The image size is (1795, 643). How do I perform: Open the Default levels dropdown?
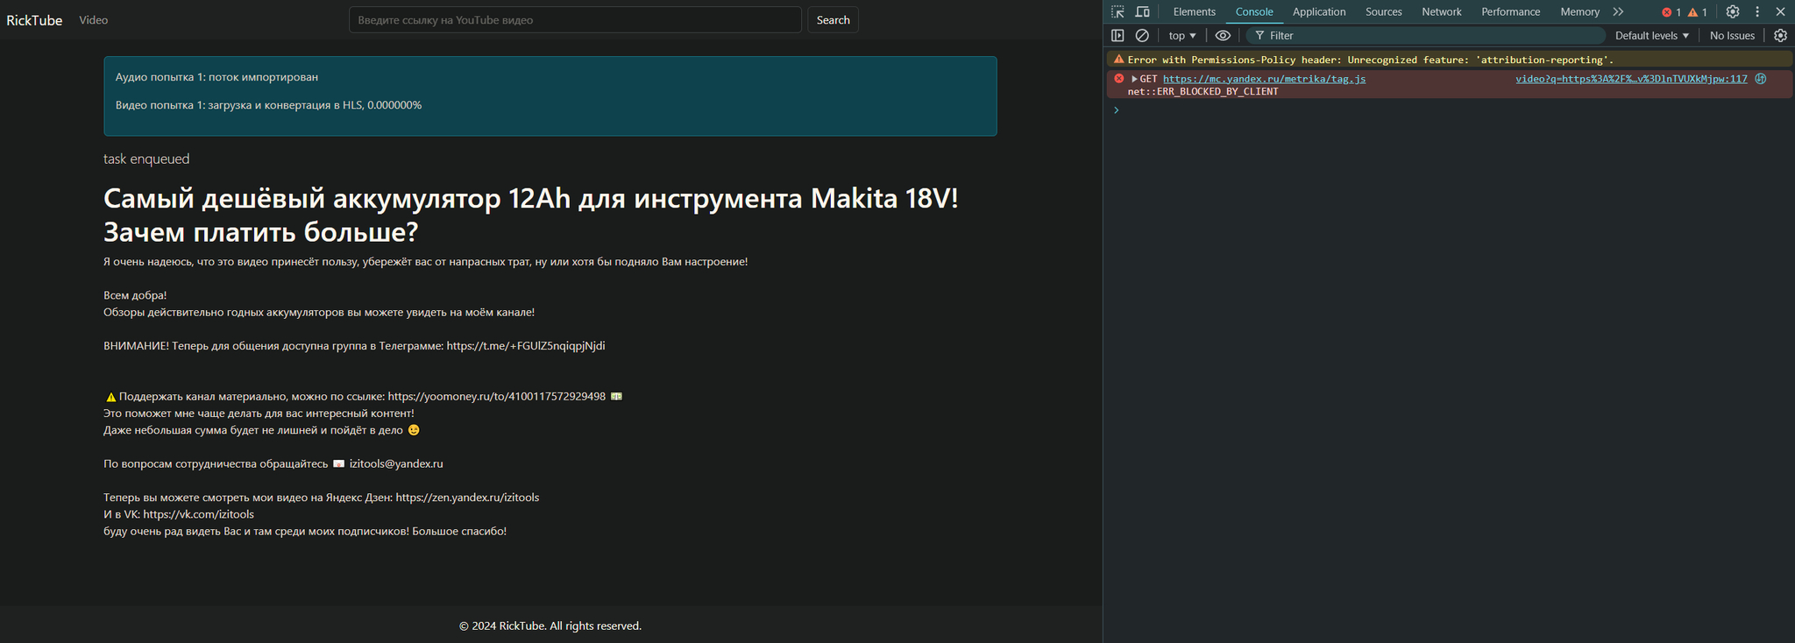1651,36
